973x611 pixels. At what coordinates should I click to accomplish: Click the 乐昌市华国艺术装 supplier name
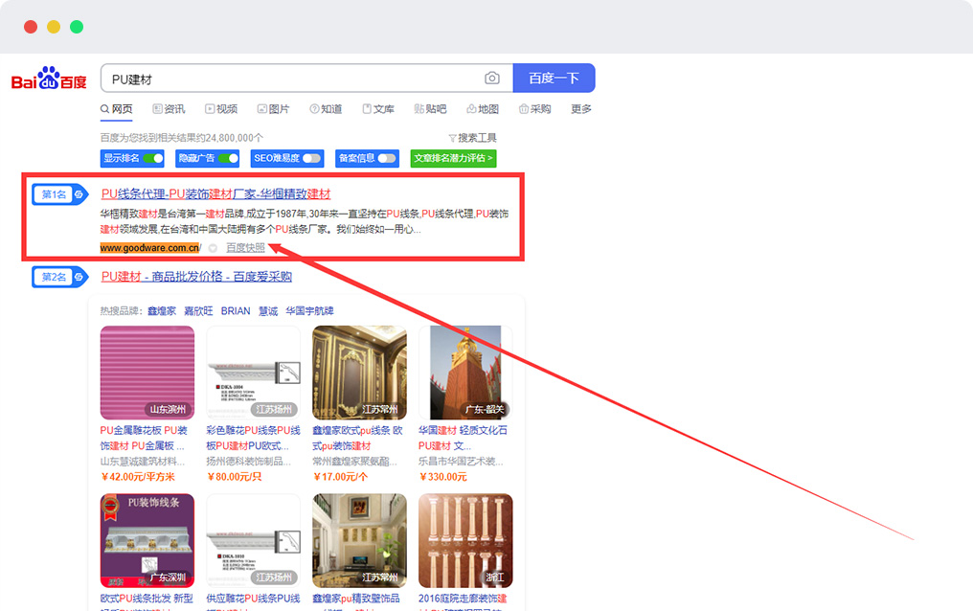tap(461, 462)
